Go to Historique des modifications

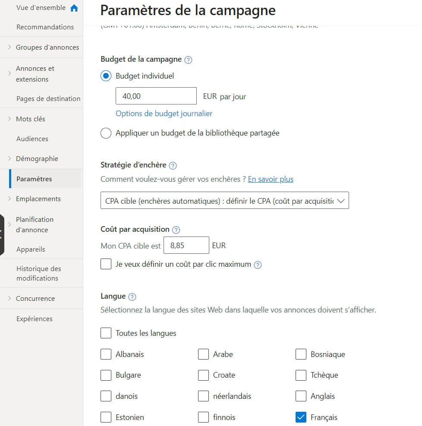[x=38, y=273]
